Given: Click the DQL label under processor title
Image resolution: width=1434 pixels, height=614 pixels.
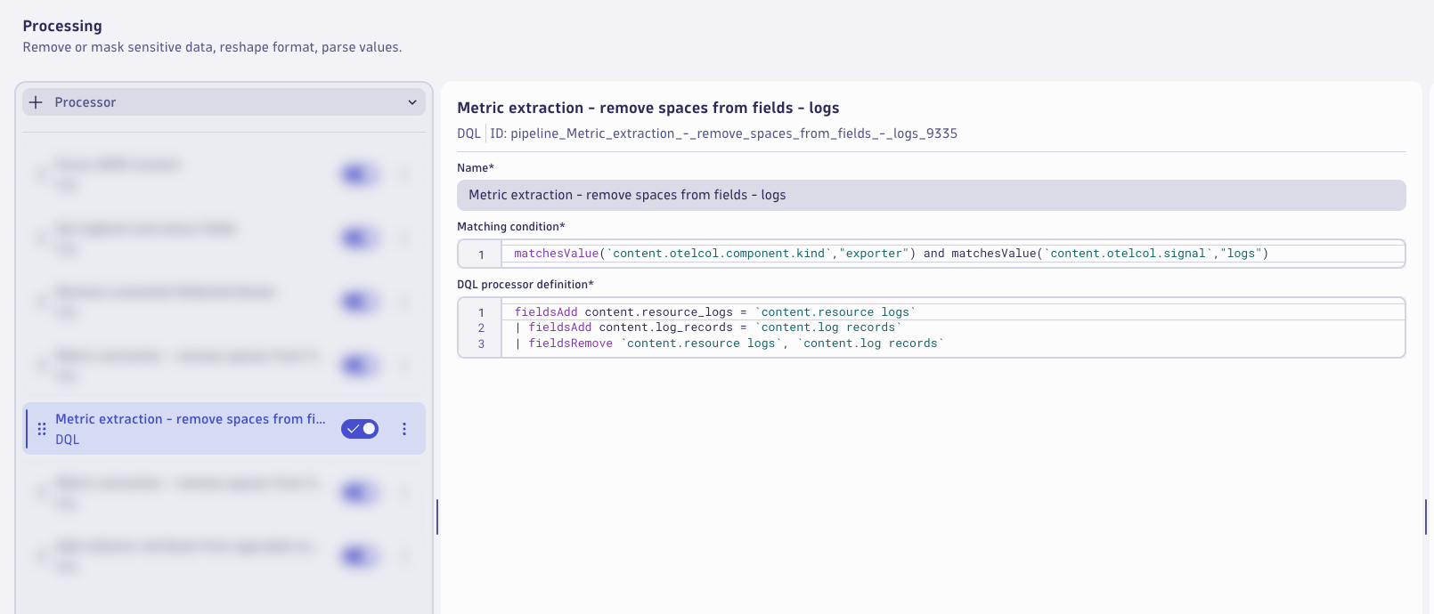Looking at the screenshot, I should point(468,133).
